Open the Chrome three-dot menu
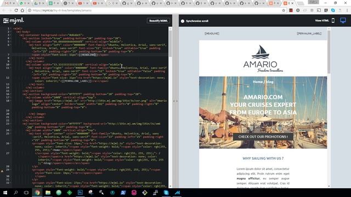The width and height of the screenshot is (351, 197). 347,10
